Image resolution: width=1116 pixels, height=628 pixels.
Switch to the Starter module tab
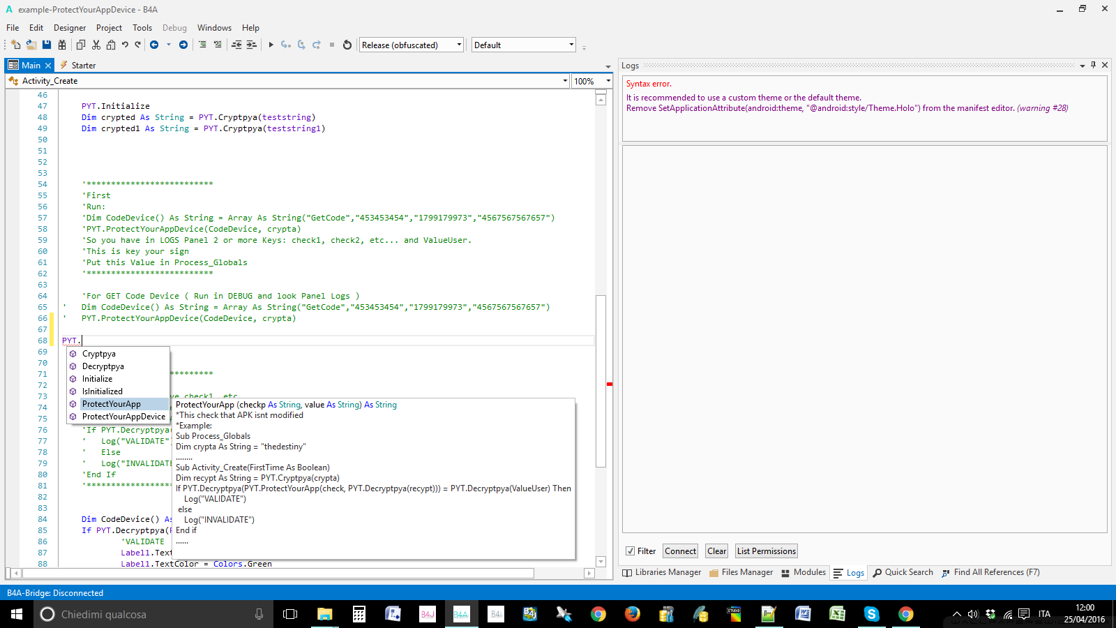coord(77,66)
